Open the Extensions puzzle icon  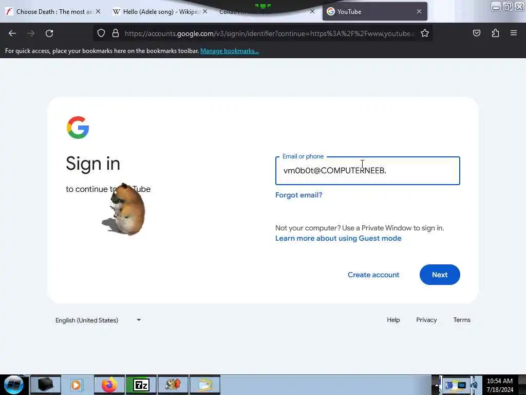495,33
